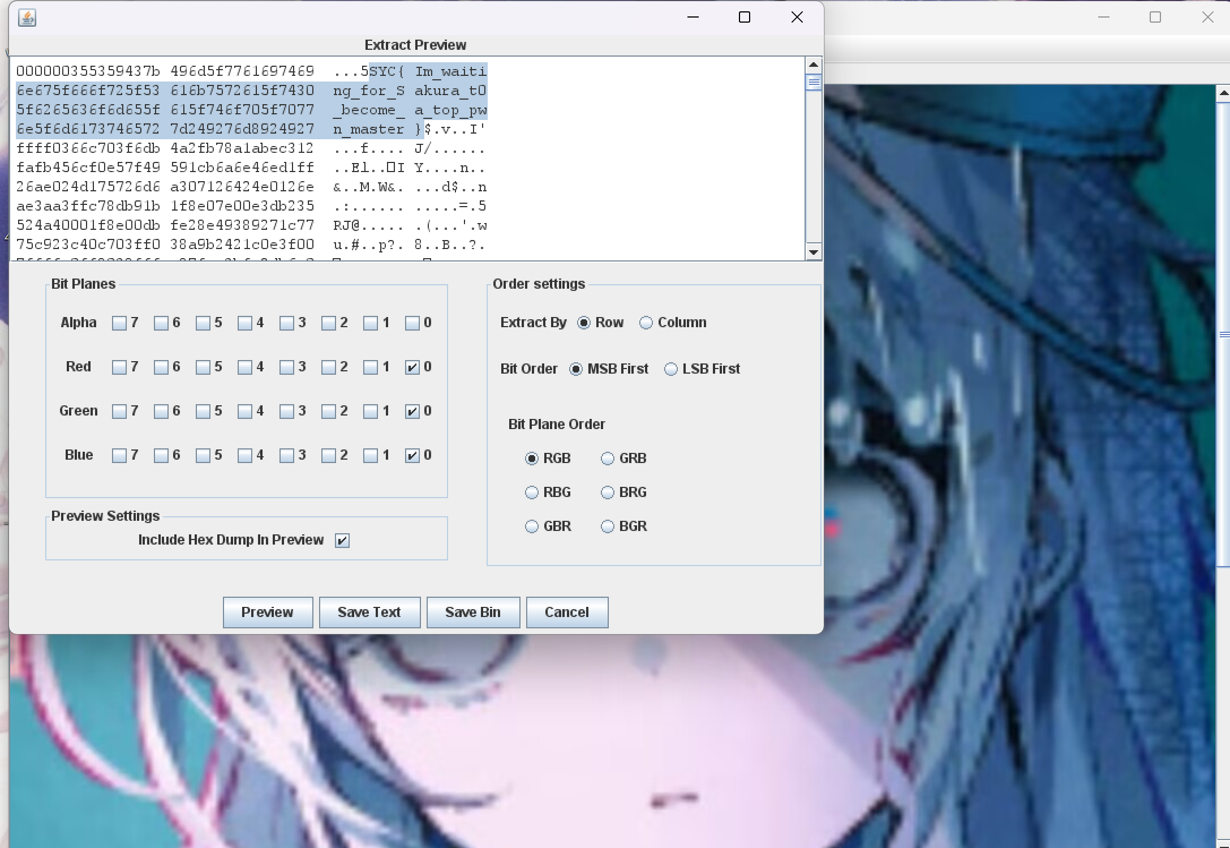Minimize the Extract Preview dialog
The image size is (1230, 848).
[x=693, y=18]
